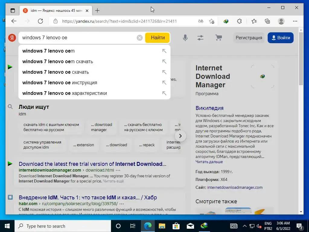This screenshot has height=232, width=309.
Task: Open the Сайт internetdownloadmanager.com link
Action: click(235, 188)
